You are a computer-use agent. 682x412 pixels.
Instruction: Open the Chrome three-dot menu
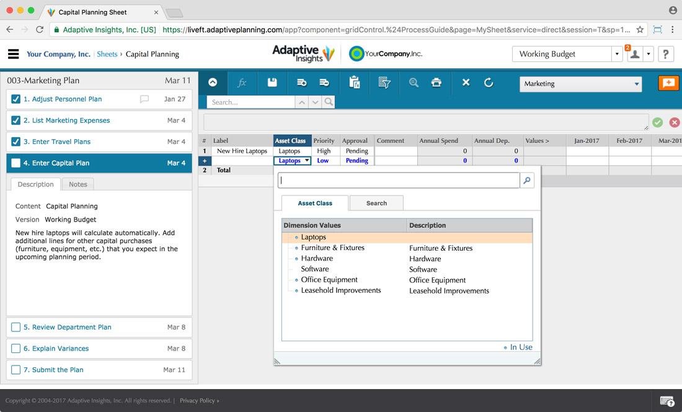tap(673, 30)
